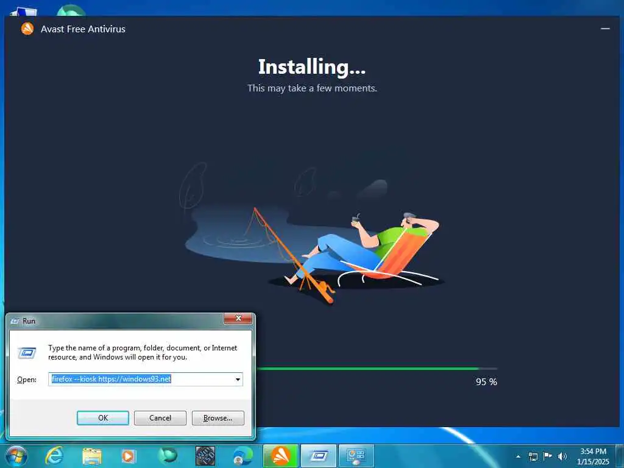
Task: Open the Windows Start menu orb
Action: pos(16,456)
